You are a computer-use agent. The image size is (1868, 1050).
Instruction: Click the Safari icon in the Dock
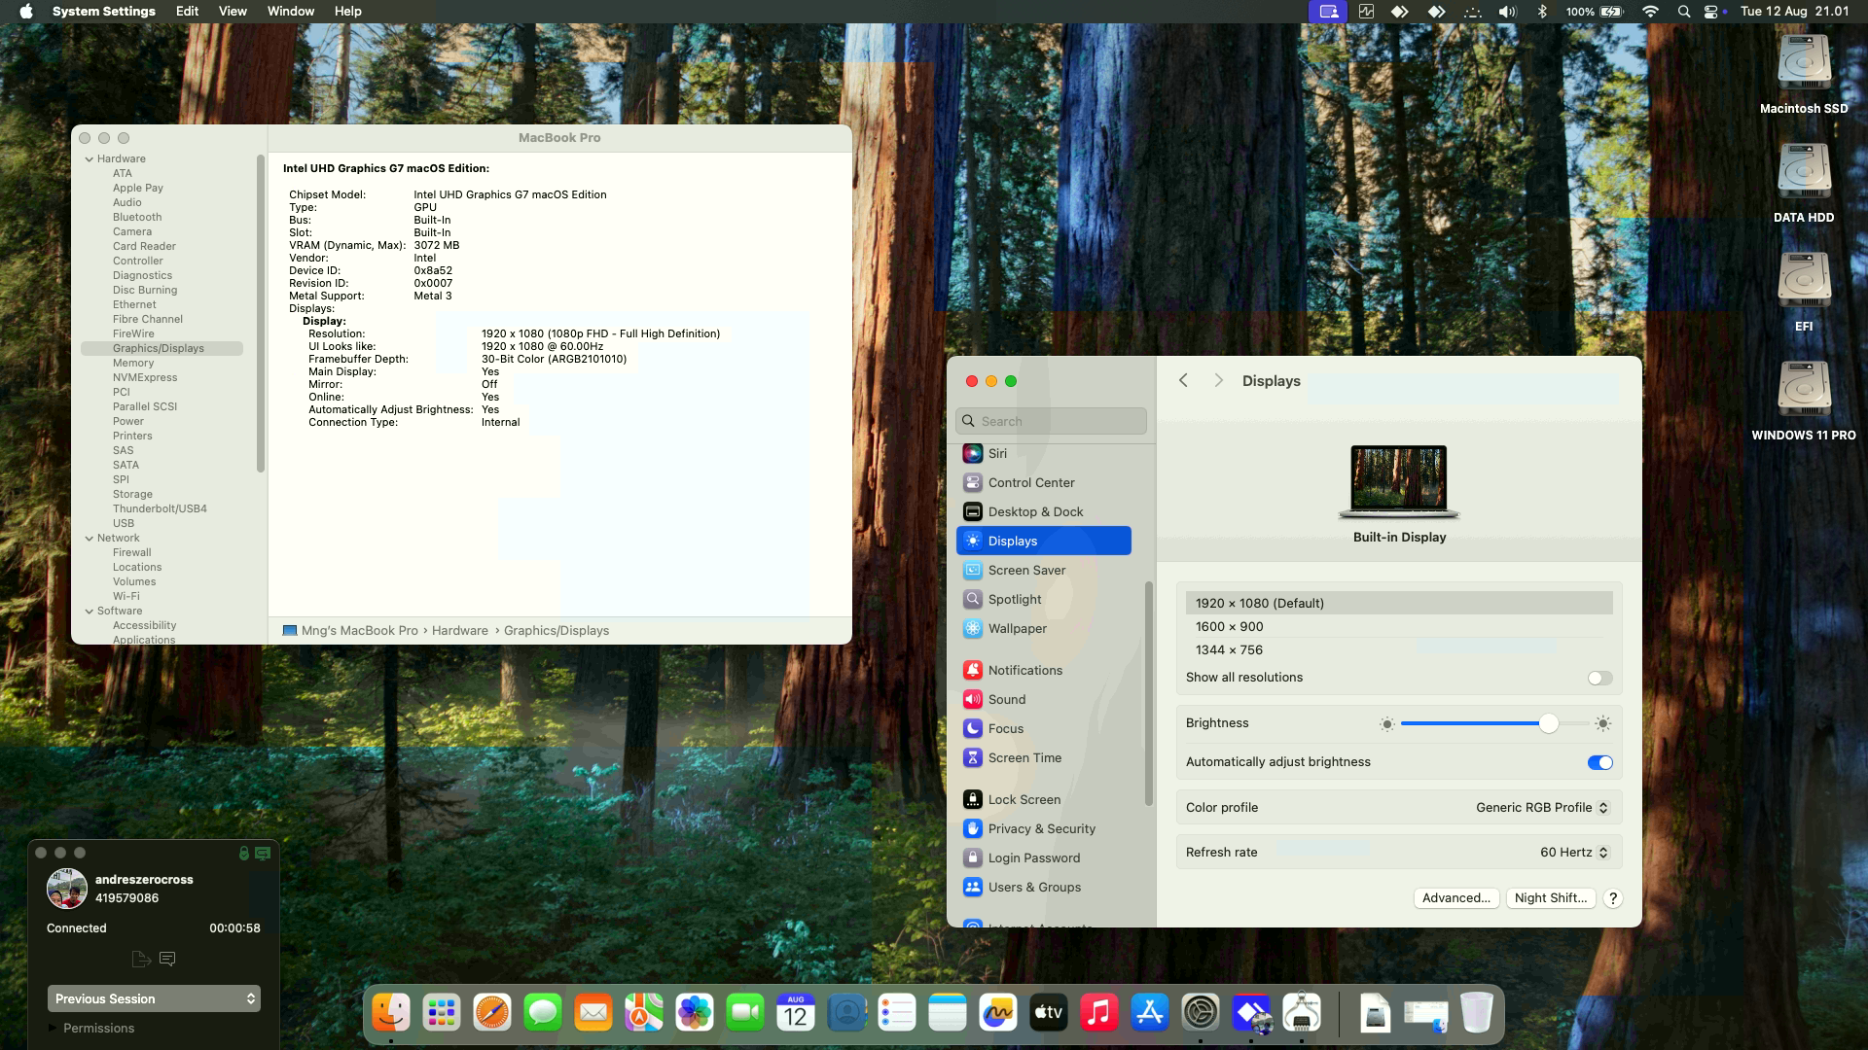click(x=492, y=1014)
